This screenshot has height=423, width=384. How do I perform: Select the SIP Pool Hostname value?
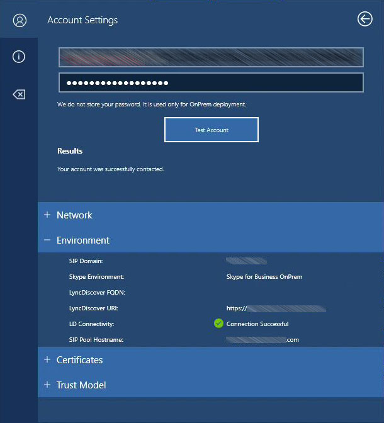[263, 340]
